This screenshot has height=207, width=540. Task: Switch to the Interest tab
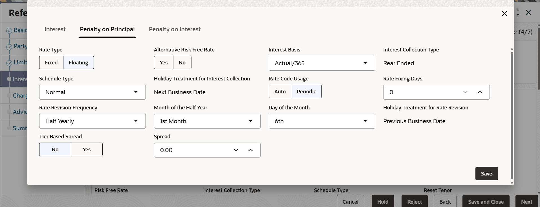pyautogui.click(x=55, y=29)
